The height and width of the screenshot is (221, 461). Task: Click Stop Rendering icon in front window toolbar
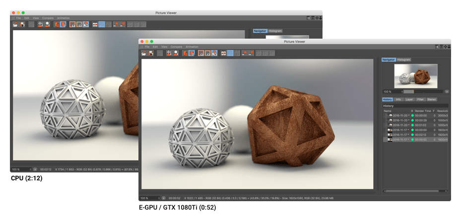(160, 53)
